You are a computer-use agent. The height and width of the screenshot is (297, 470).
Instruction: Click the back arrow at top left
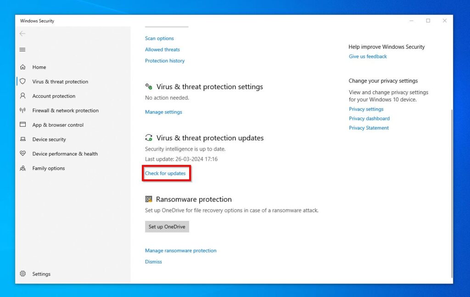coord(22,34)
